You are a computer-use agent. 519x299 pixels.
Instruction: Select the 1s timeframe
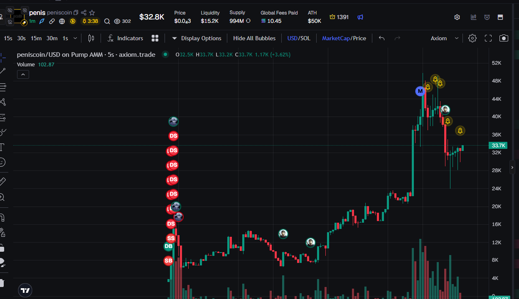click(x=65, y=38)
